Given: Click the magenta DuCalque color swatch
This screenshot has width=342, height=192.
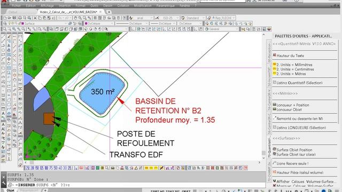Looking at the screenshot, I should tap(86, 23).
